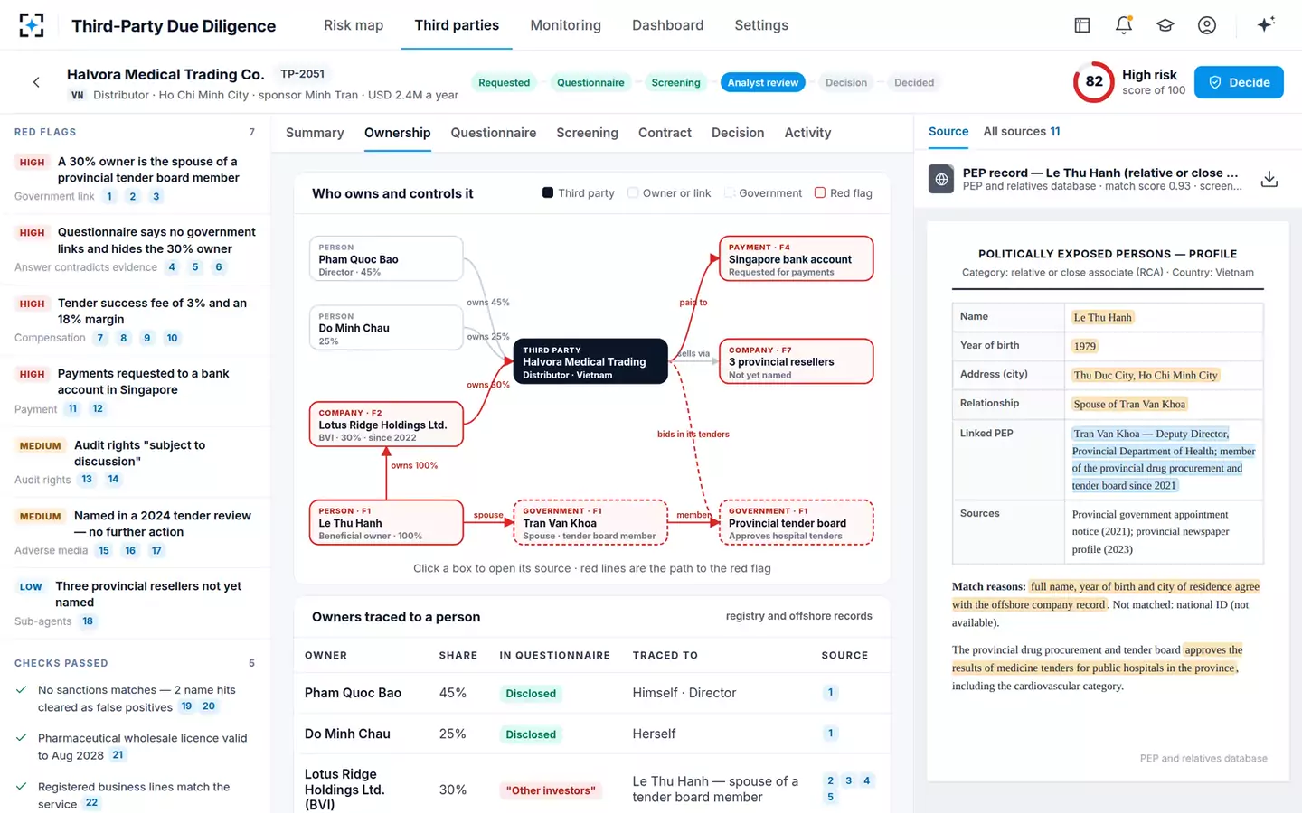Screen dimensions: 1302x813
Task: Download the PEP record source
Action: coord(1269,179)
